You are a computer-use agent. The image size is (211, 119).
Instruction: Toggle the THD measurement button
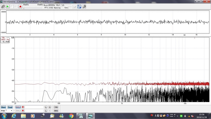pyautogui.click(x=56, y=107)
